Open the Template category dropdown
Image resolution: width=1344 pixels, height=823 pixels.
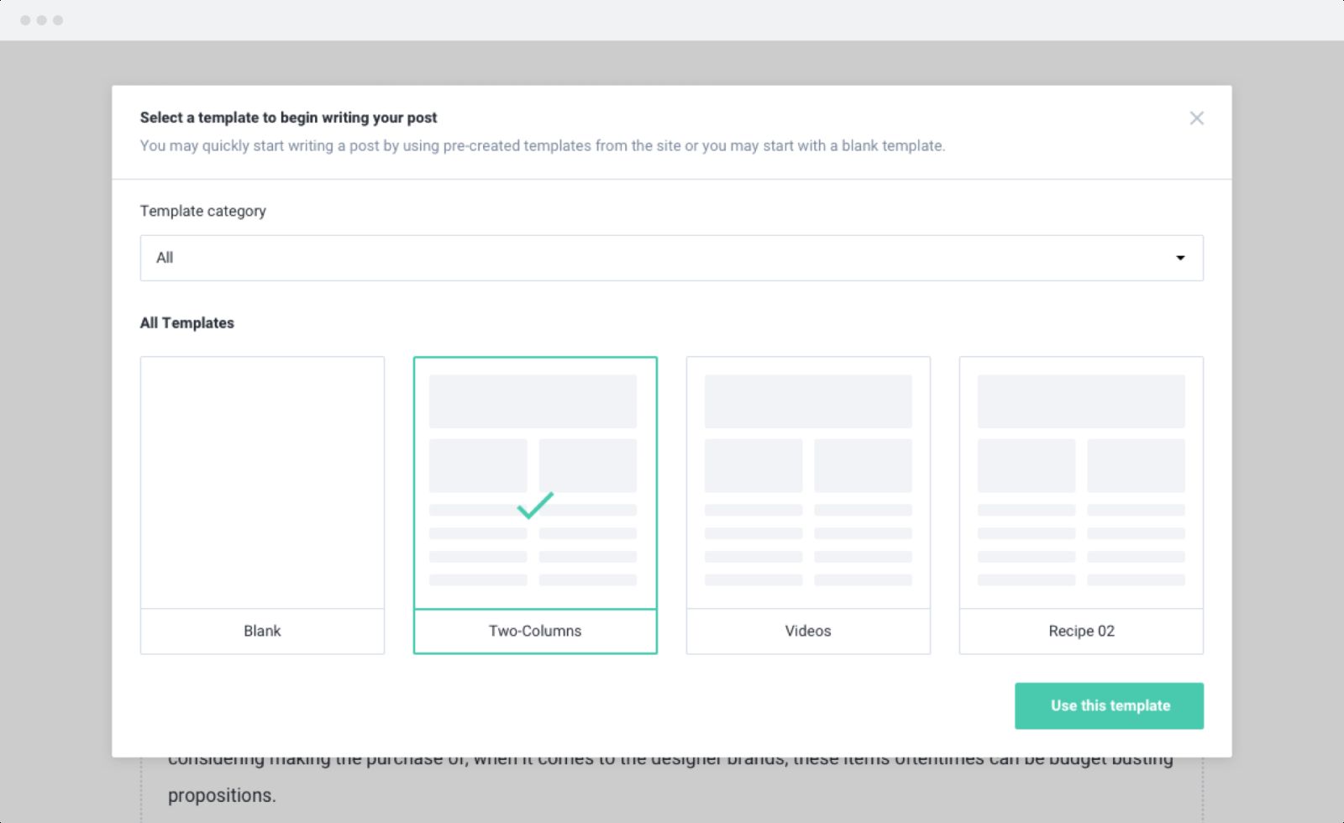tap(671, 258)
